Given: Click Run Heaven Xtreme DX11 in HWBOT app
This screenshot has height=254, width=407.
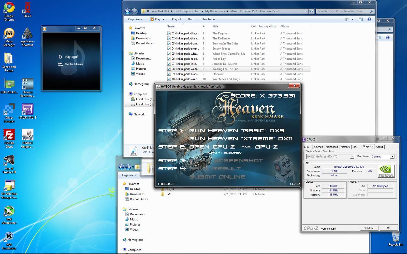Looking at the screenshot, I should pos(241,139).
